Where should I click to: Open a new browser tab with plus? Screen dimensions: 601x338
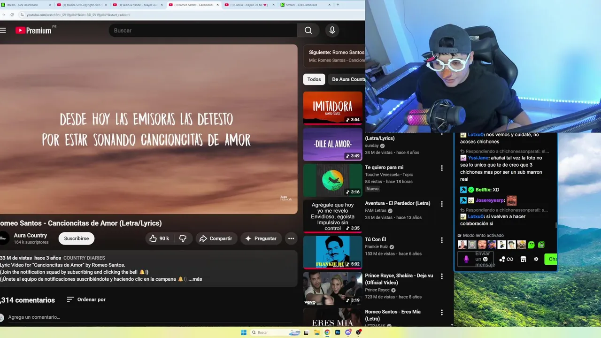point(338,5)
